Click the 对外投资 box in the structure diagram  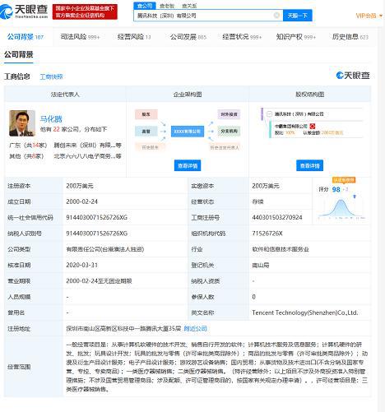pos(229,114)
